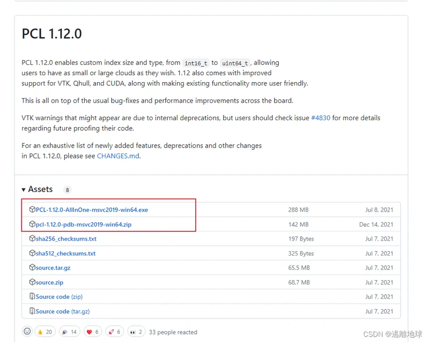Screen dimensions: 429x342
Task: Download PCL-1.12.0-AllInOne-msvc2019-win64.exe
Action: tap(92, 209)
